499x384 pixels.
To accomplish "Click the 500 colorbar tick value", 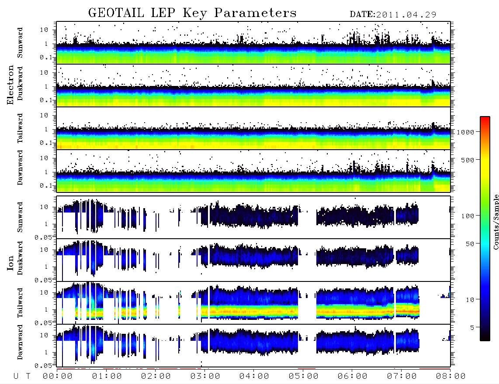I will [468, 160].
